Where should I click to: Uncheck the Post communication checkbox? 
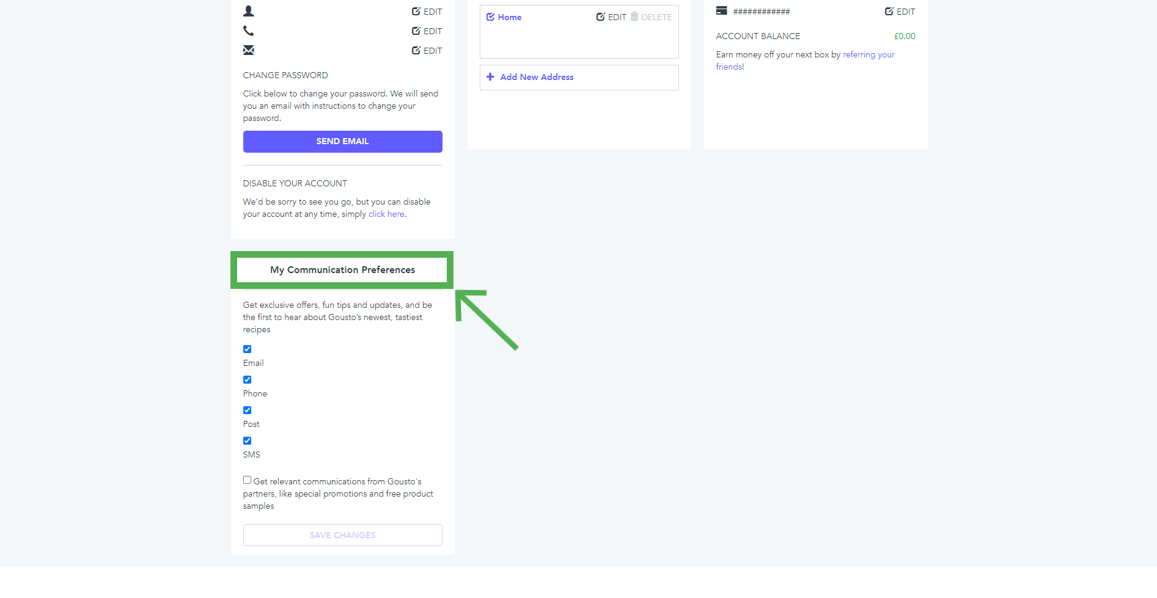[x=248, y=410]
